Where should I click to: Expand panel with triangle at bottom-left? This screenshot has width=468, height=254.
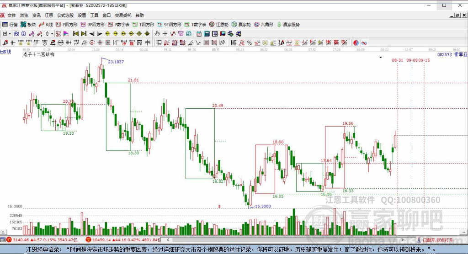[x=3, y=232]
